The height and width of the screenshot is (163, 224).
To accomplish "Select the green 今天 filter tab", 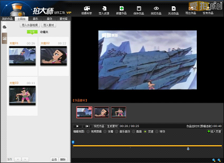I will (x=32, y=32).
